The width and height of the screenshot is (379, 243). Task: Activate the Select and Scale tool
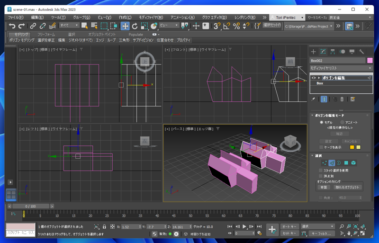pos(144,26)
